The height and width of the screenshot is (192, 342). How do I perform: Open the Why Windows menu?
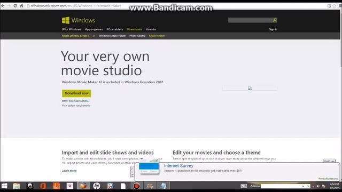72,29
